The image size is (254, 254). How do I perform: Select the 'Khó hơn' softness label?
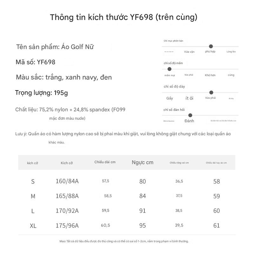(210, 75)
